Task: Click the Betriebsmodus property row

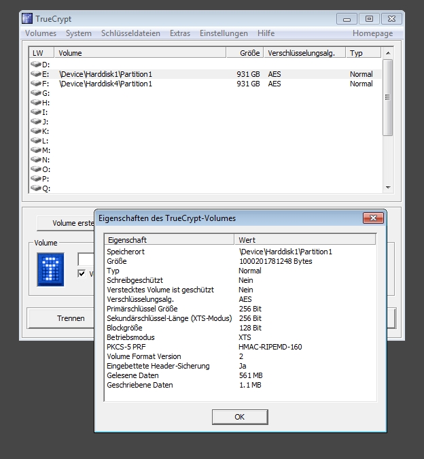Action: coord(241,337)
